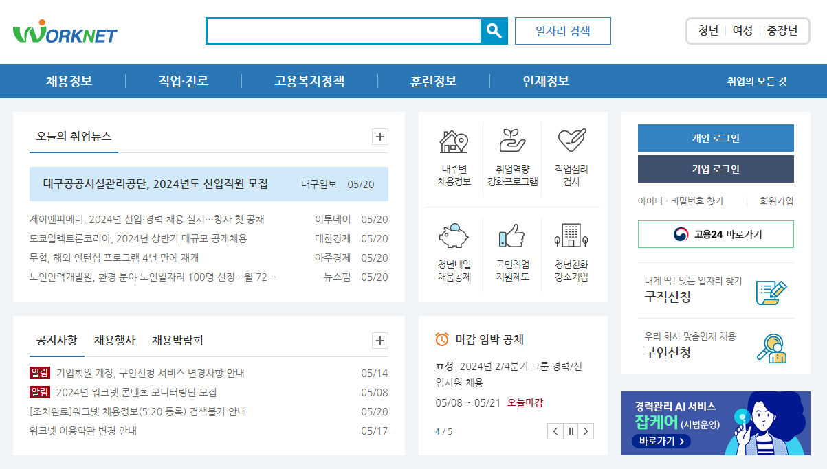Click the search magnifier icon
This screenshot has width=827, height=469.
tap(494, 30)
